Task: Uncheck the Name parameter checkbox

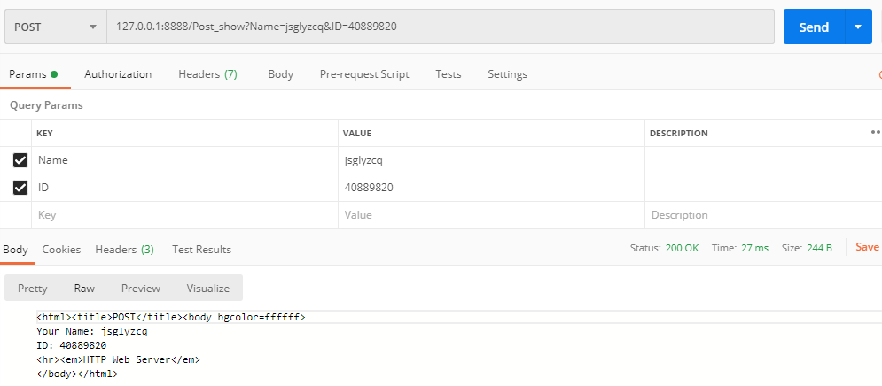Action: coord(20,161)
